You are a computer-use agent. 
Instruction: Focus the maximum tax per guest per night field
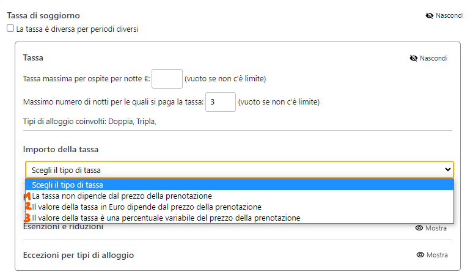point(167,79)
